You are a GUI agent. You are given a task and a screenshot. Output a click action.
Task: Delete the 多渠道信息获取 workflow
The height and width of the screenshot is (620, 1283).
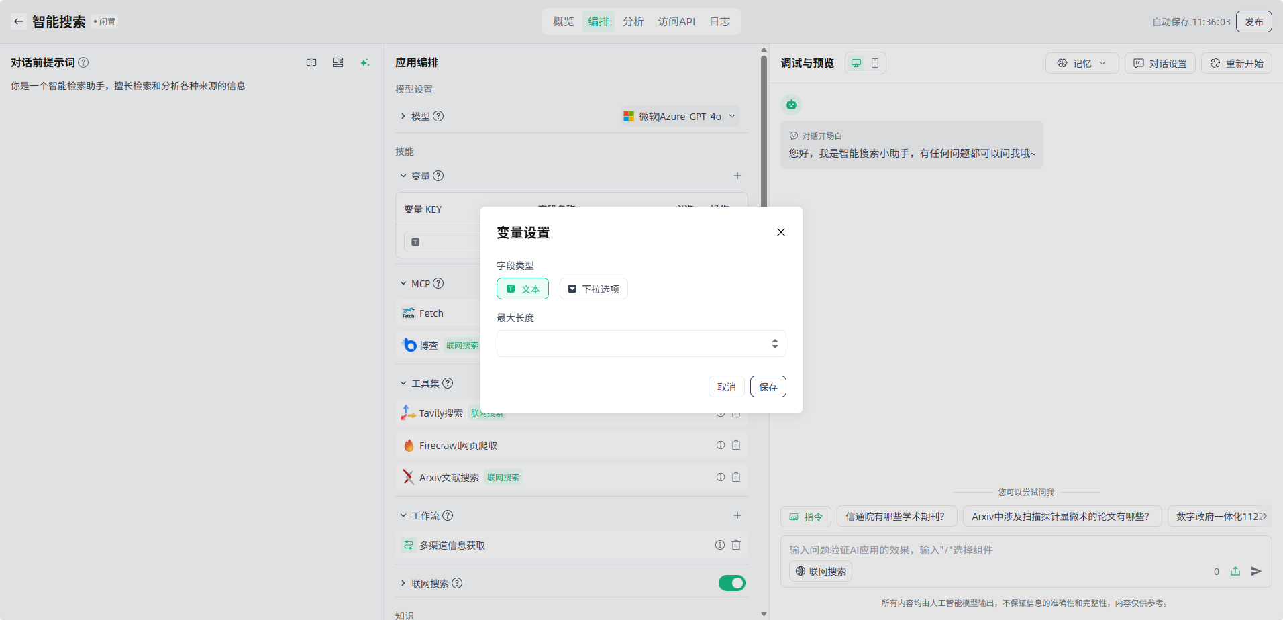tap(736, 545)
